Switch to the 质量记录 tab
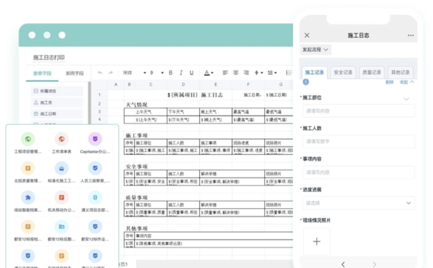433x268 pixels. click(372, 73)
